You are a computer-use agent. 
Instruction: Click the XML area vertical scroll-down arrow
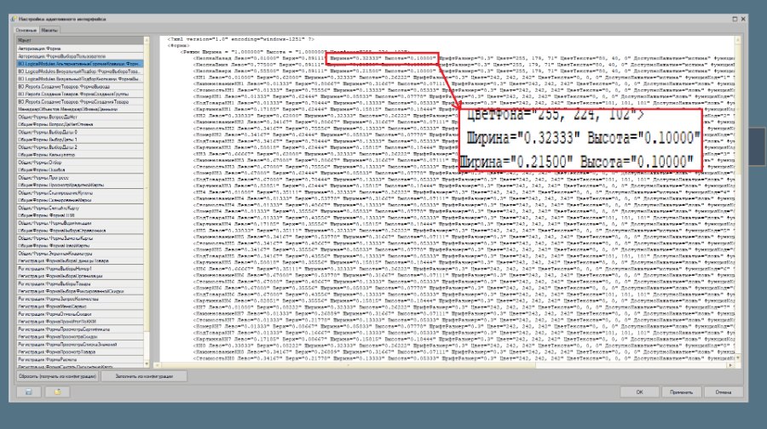(x=738, y=358)
